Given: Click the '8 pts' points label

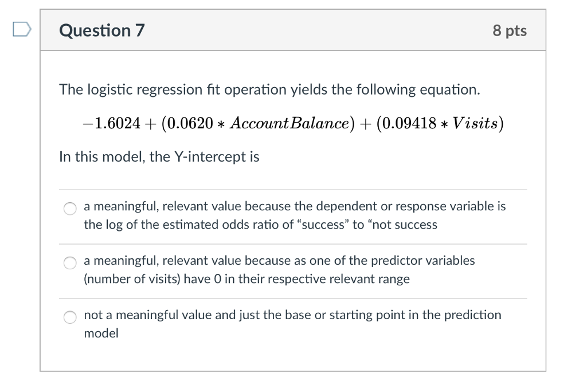Looking at the screenshot, I should tap(511, 30).
